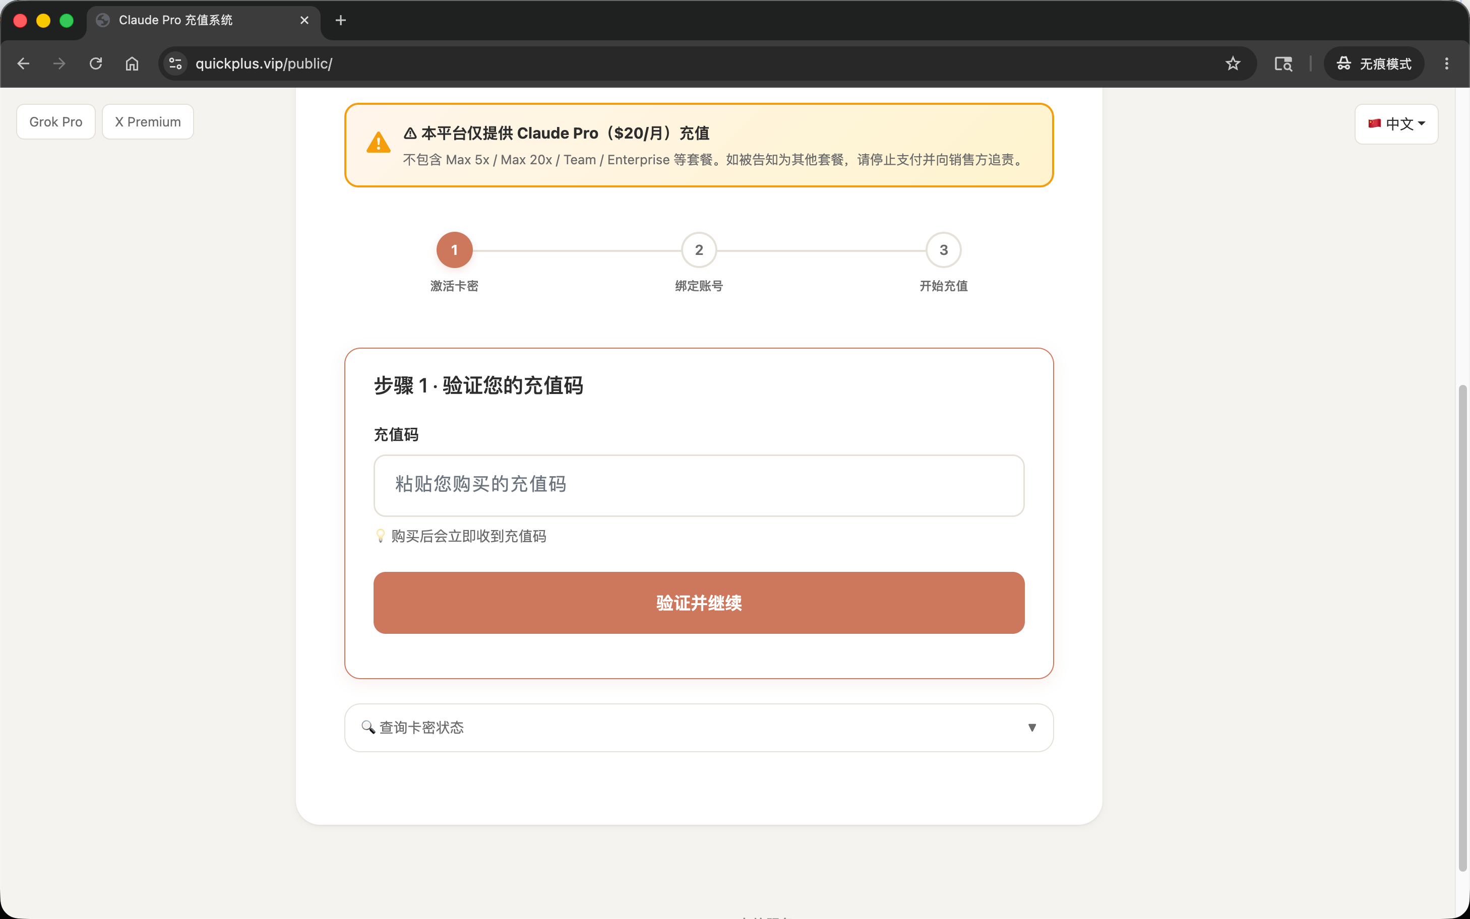Close the Claude Pro 充值系统 tab
The height and width of the screenshot is (919, 1470).
point(304,20)
